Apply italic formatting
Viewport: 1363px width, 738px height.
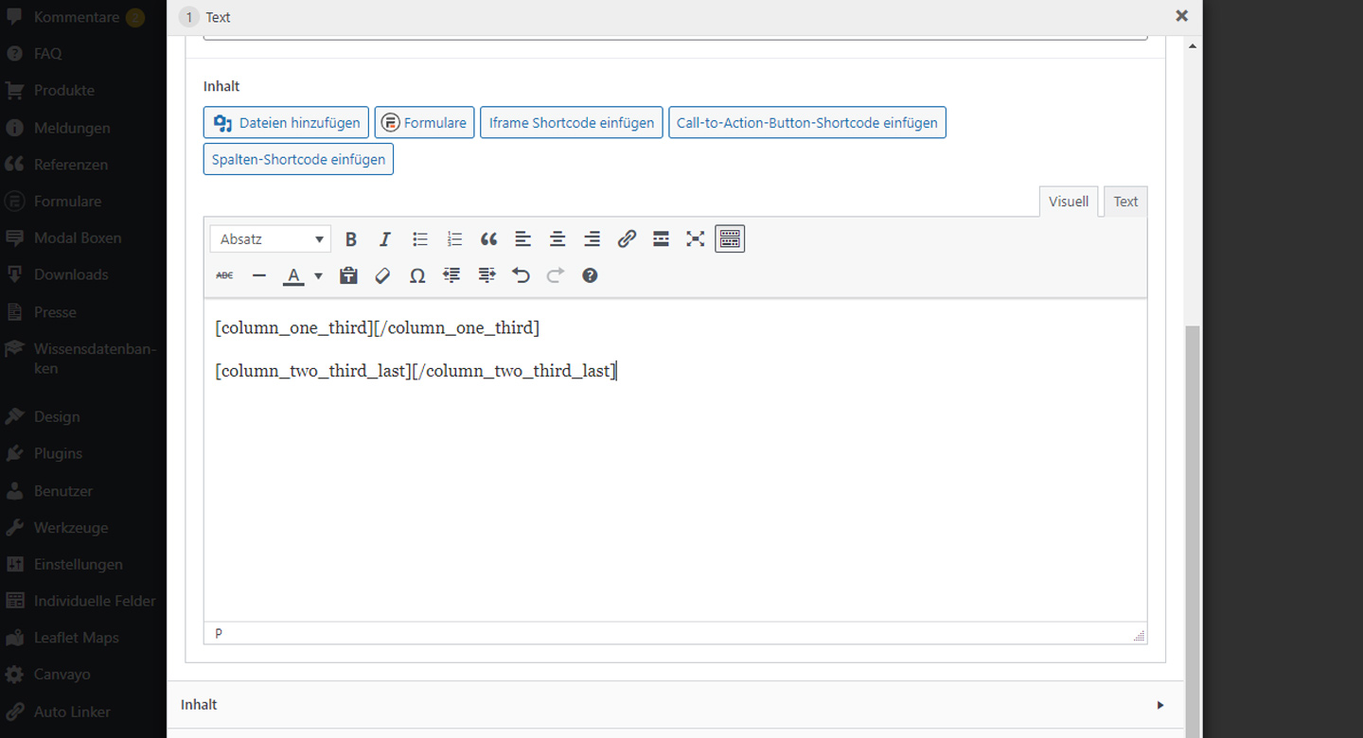[x=385, y=239]
